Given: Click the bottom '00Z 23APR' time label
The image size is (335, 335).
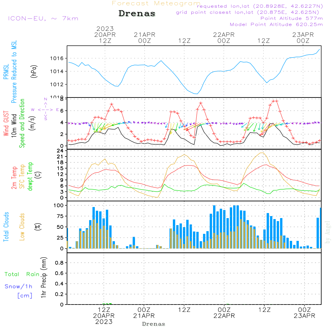Looking at the screenshot, I should tap(305, 313).
